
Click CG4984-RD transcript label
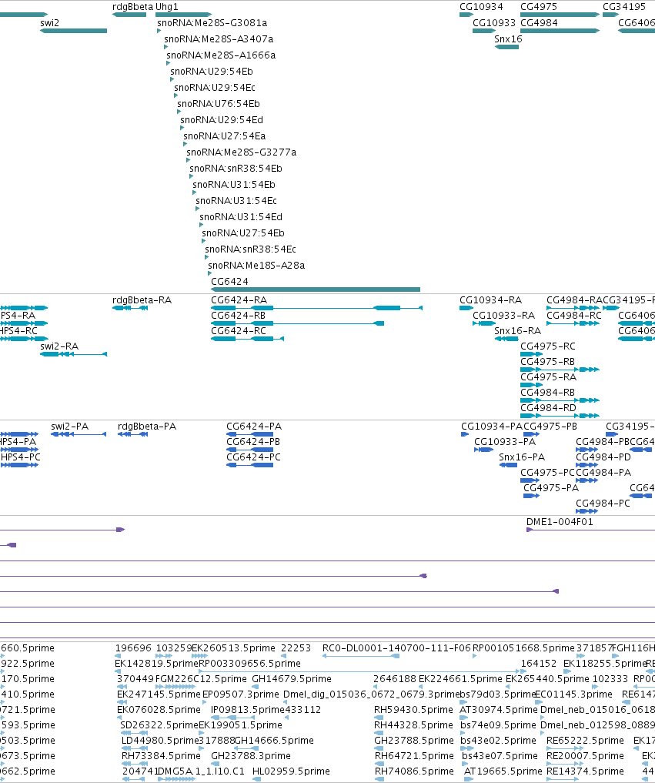(548, 408)
